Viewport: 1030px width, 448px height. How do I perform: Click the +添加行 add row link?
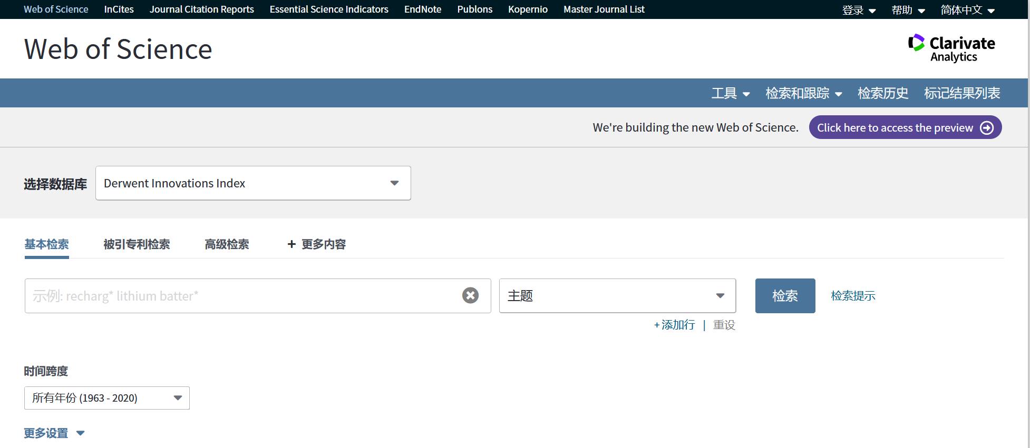674,325
